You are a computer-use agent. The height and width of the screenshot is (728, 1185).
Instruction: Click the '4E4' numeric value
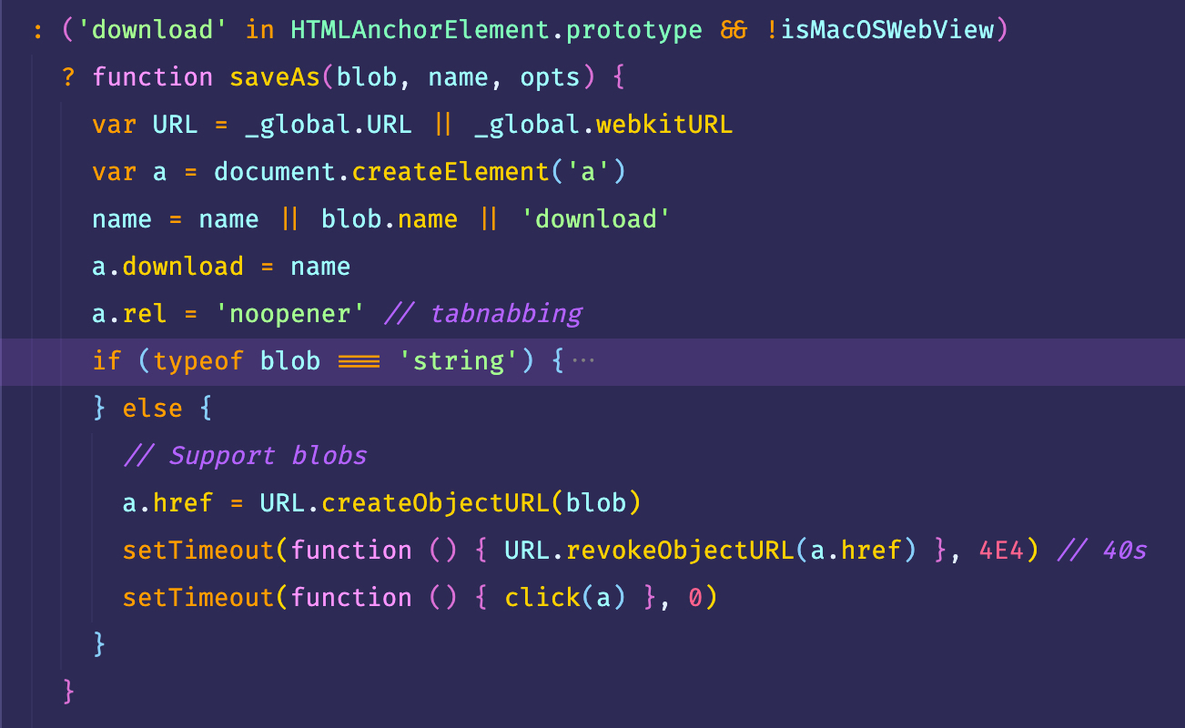click(x=1002, y=551)
